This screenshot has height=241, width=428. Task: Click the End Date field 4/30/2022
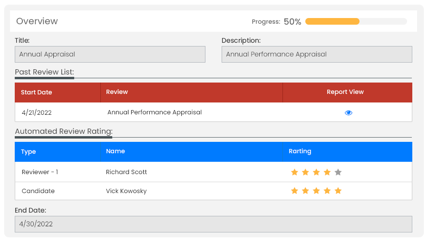(214, 224)
